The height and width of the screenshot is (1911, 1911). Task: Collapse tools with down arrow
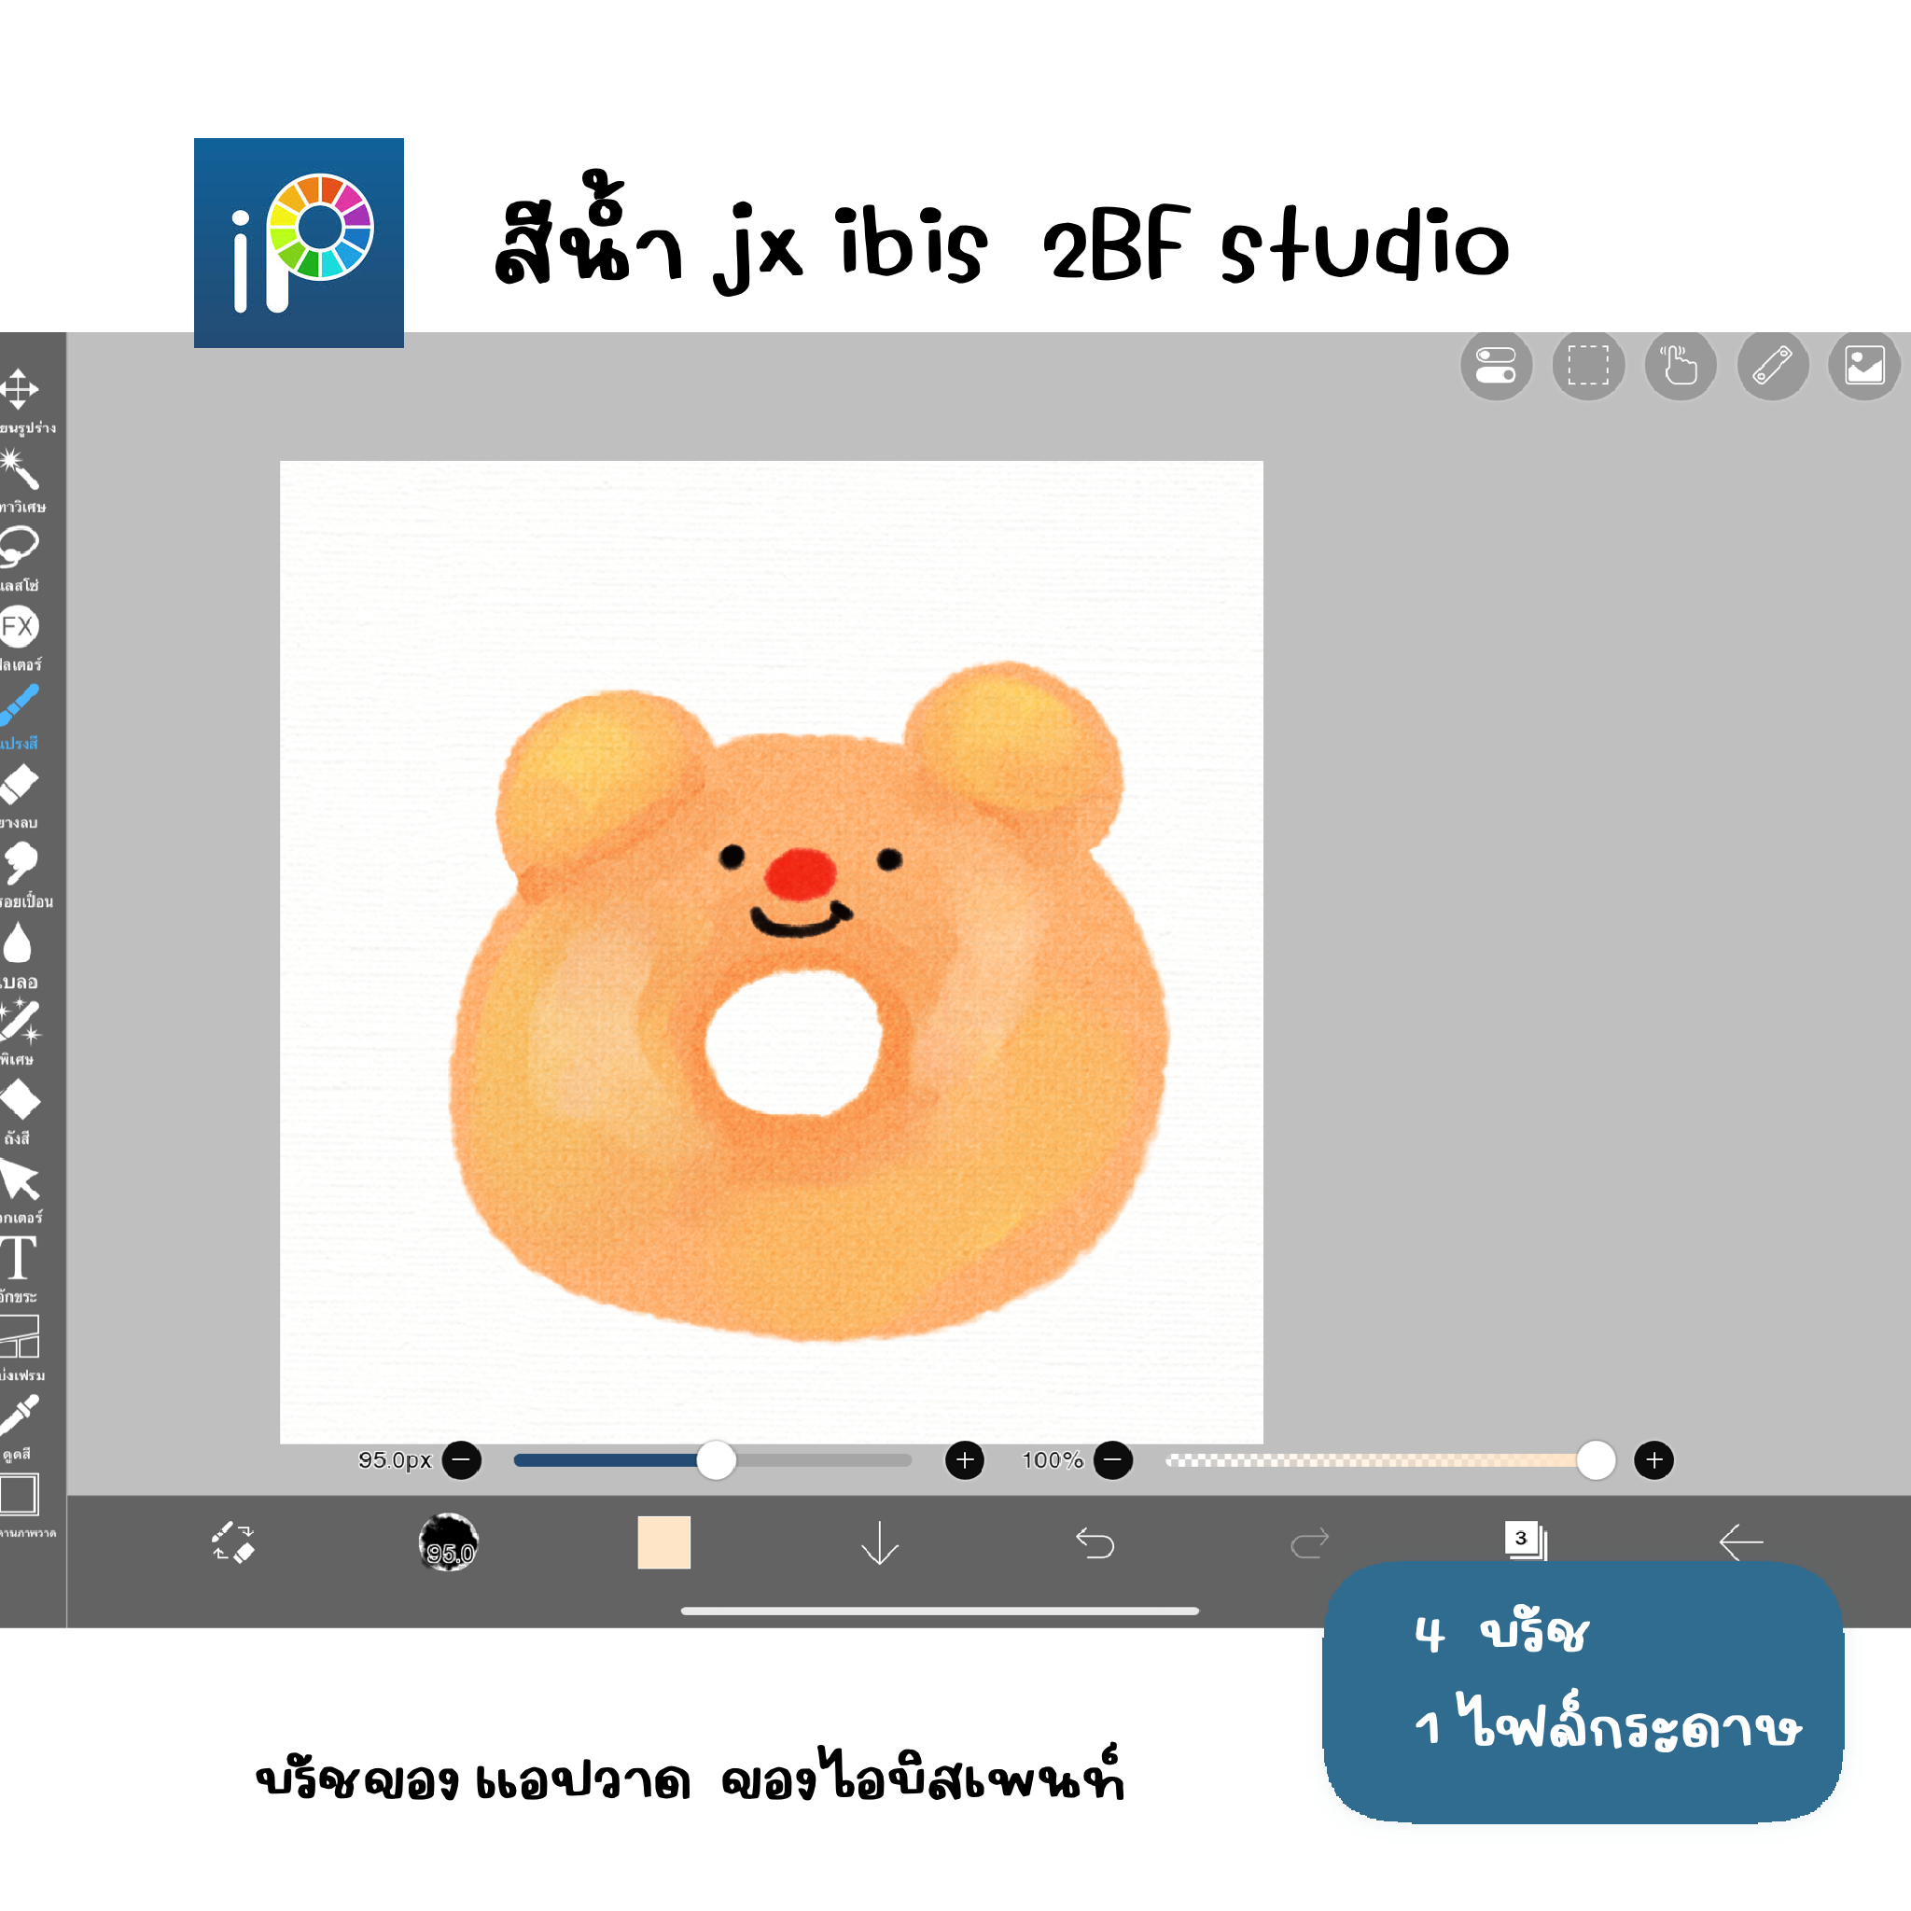pos(879,1542)
